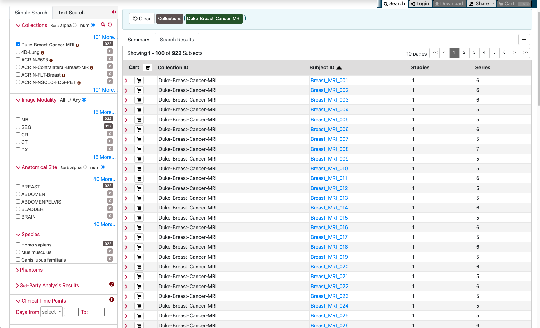The height and width of the screenshot is (328, 540).
Task: Open the Days from select dropdown
Action: tap(51, 312)
